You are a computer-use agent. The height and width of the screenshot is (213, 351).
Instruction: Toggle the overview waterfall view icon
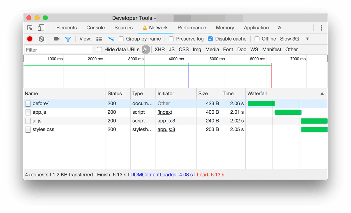[x=111, y=39]
